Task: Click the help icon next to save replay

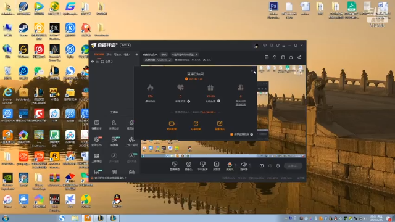Action: point(252,134)
